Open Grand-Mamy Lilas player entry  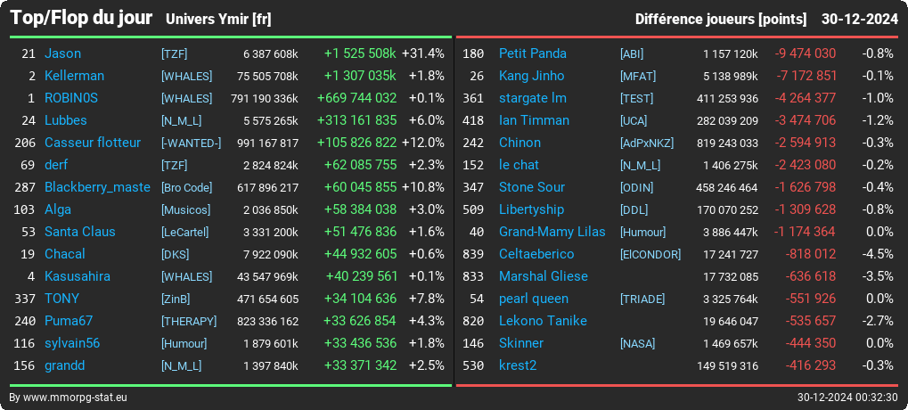tap(552, 232)
